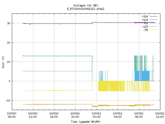Select the filename E_RT20100310081212.sfduZ subtitle
This screenshot has width=165, height=124.
tap(86, 9)
